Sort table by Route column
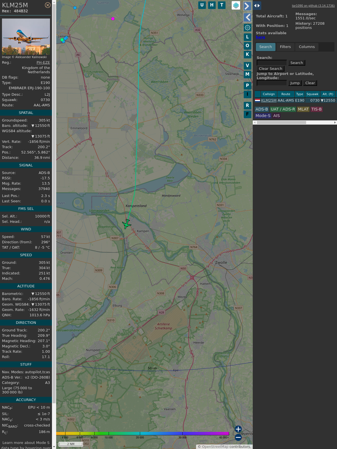The width and height of the screenshot is (337, 449). click(286, 94)
